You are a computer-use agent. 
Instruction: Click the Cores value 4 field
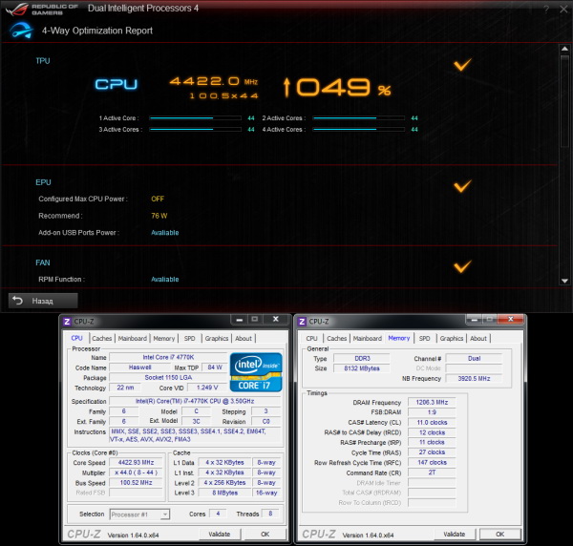(x=218, y=514)
